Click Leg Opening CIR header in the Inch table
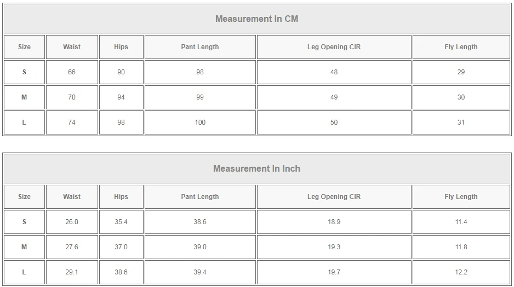This screenshot has height=287, width=514. (334, 197)
